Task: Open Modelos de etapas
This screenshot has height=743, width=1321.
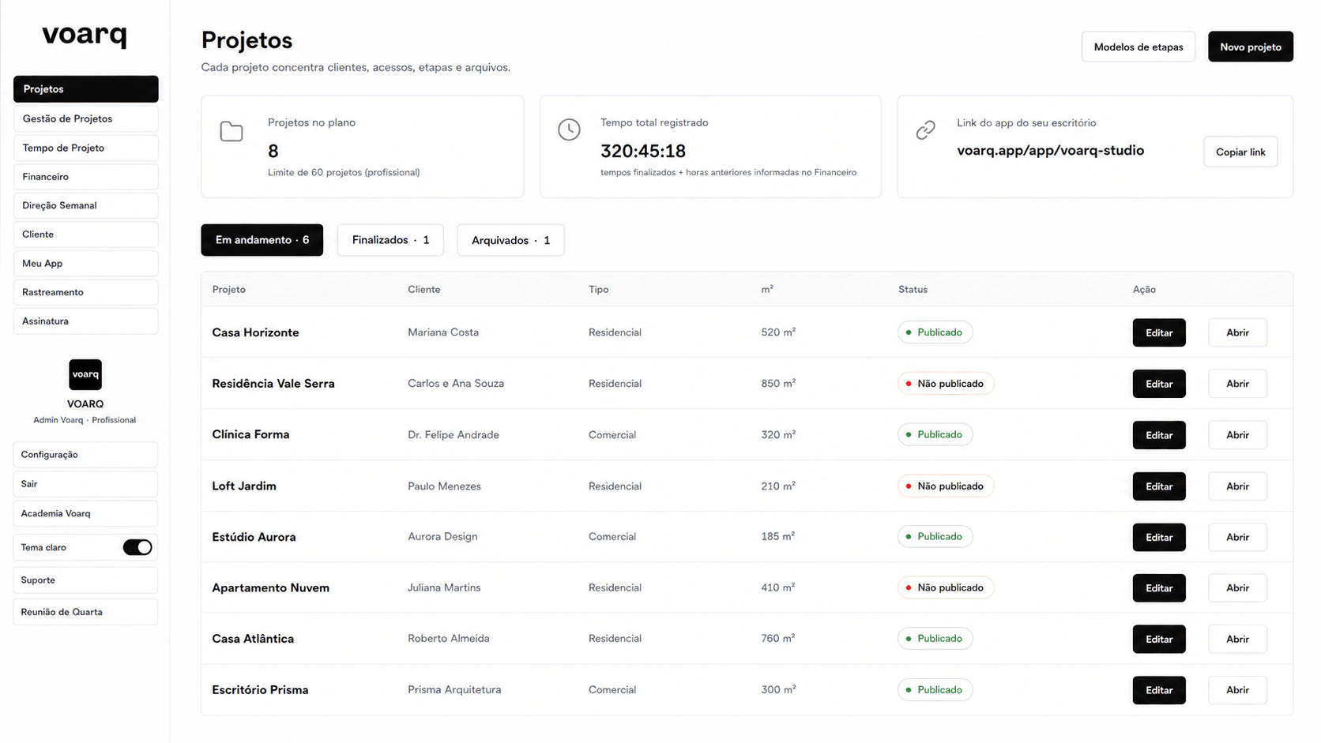Action: tap(1138, 47)
